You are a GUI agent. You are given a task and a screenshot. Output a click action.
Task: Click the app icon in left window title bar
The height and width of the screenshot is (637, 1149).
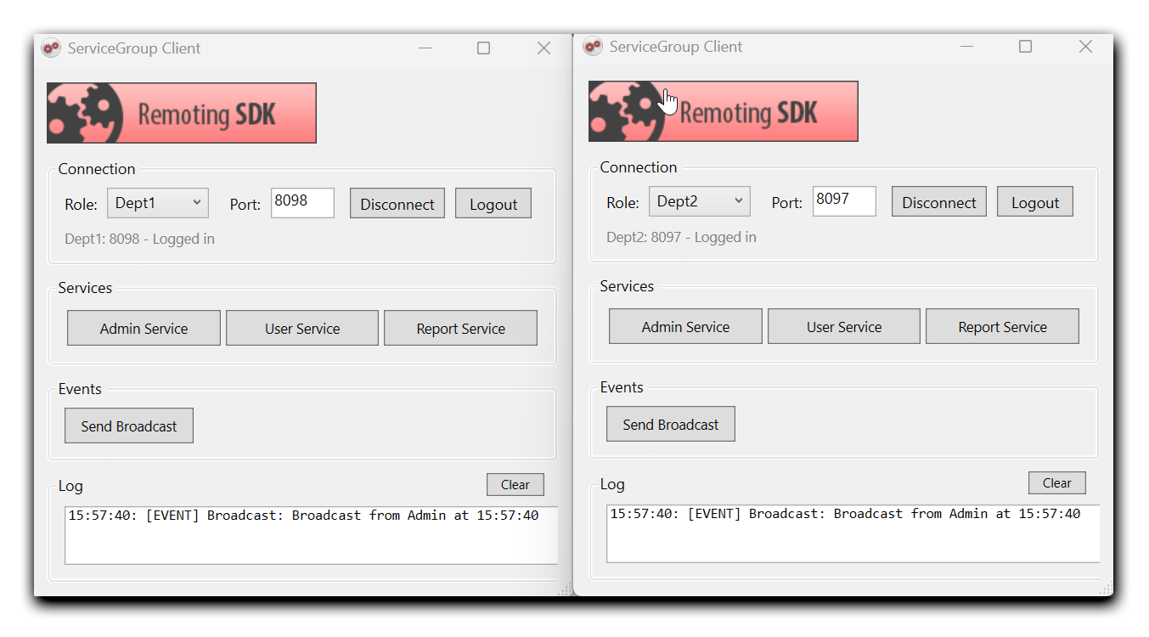click(51, 48)
